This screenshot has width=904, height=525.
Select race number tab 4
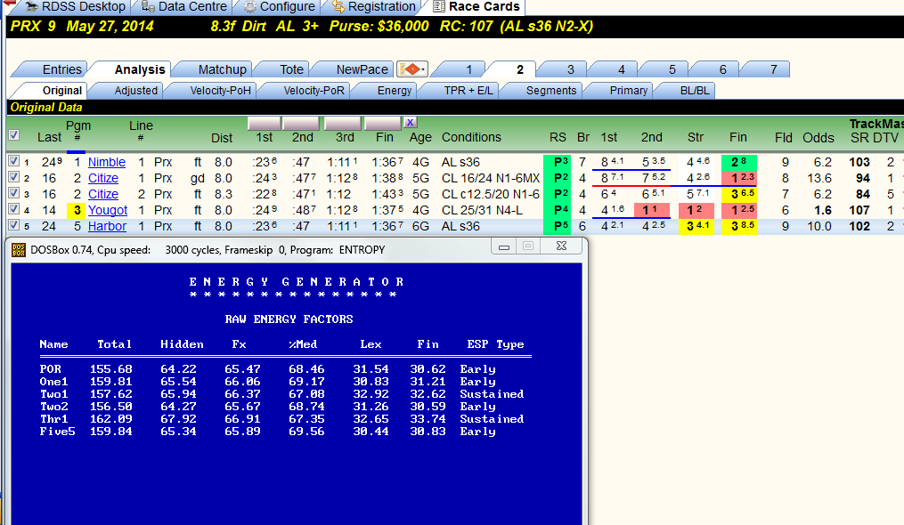(x=614, y=69)
